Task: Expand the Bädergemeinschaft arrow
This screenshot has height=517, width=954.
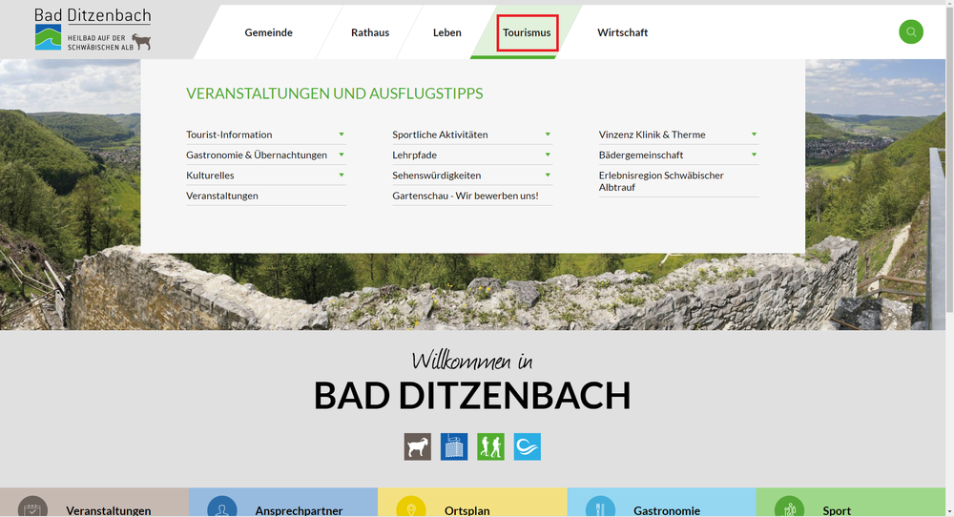Action: point(754,155)
